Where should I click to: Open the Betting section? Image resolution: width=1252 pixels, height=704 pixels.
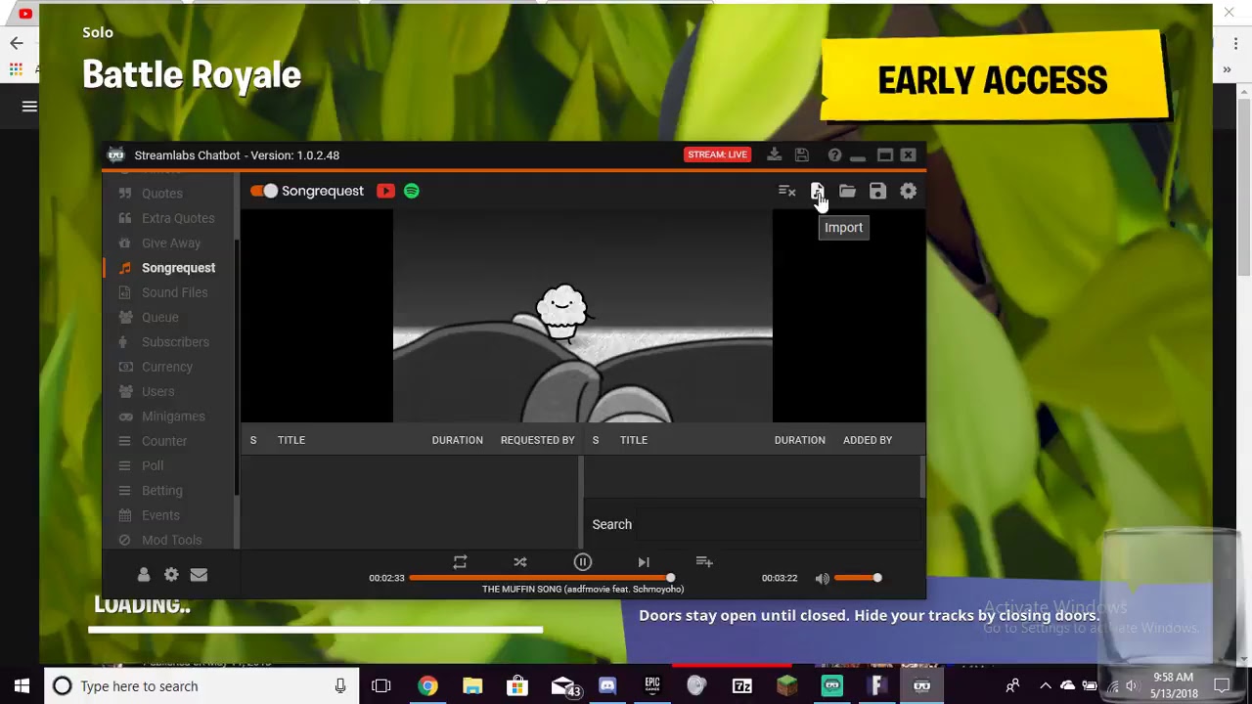161,491
